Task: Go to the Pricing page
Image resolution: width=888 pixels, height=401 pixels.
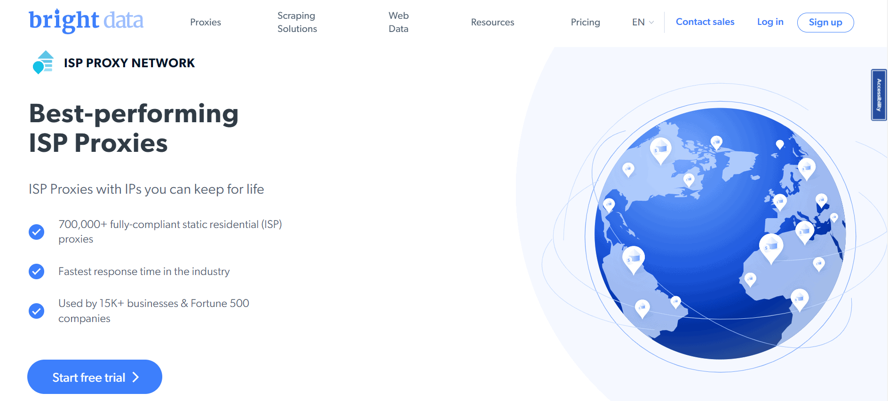Action: (x=585, y=22)
